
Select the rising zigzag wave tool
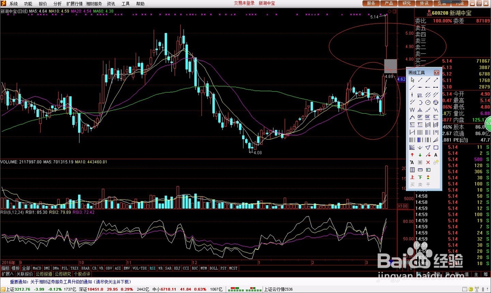(428, 110)
